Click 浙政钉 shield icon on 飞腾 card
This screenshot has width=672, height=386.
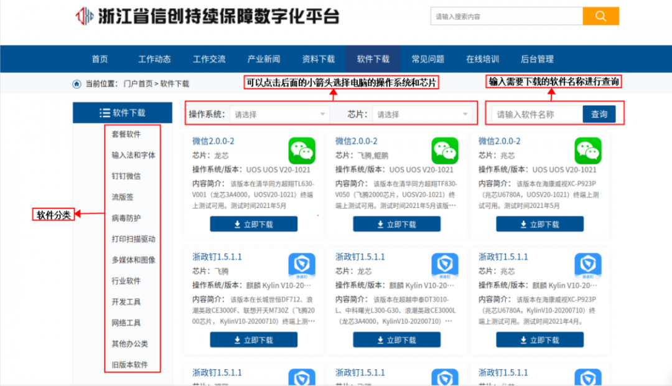[x=302, y=266]
